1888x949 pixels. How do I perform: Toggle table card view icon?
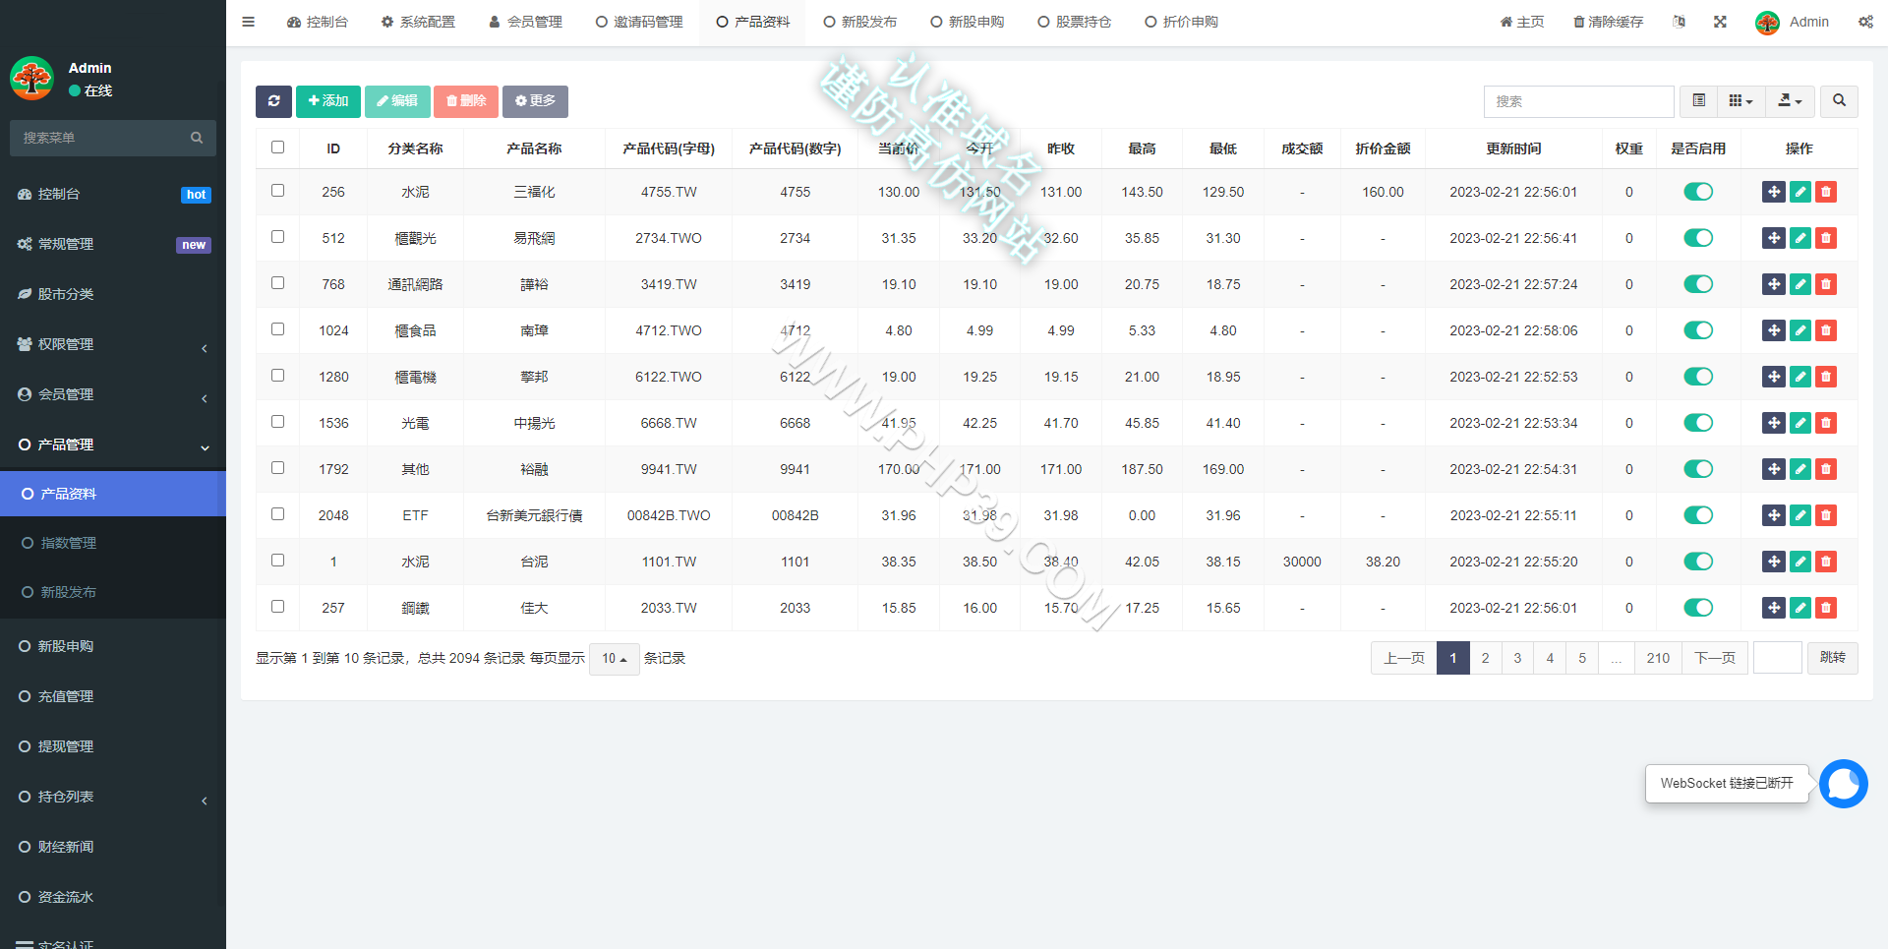(1698, 101)
